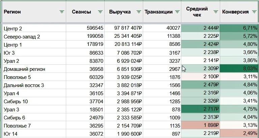
Task: Select the cell Юг 14
Action: pyautogui.click(x=34, y=134)
